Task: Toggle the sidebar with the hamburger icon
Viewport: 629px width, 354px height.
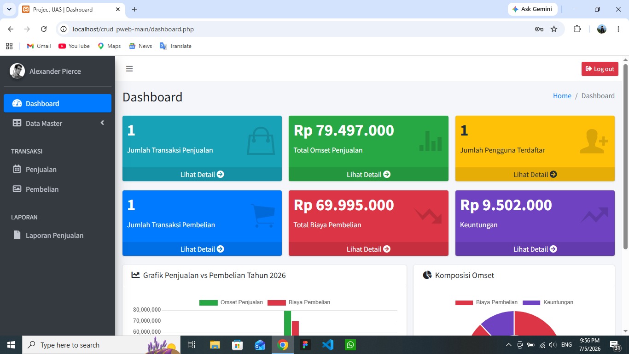Action: tap(129, 69)
